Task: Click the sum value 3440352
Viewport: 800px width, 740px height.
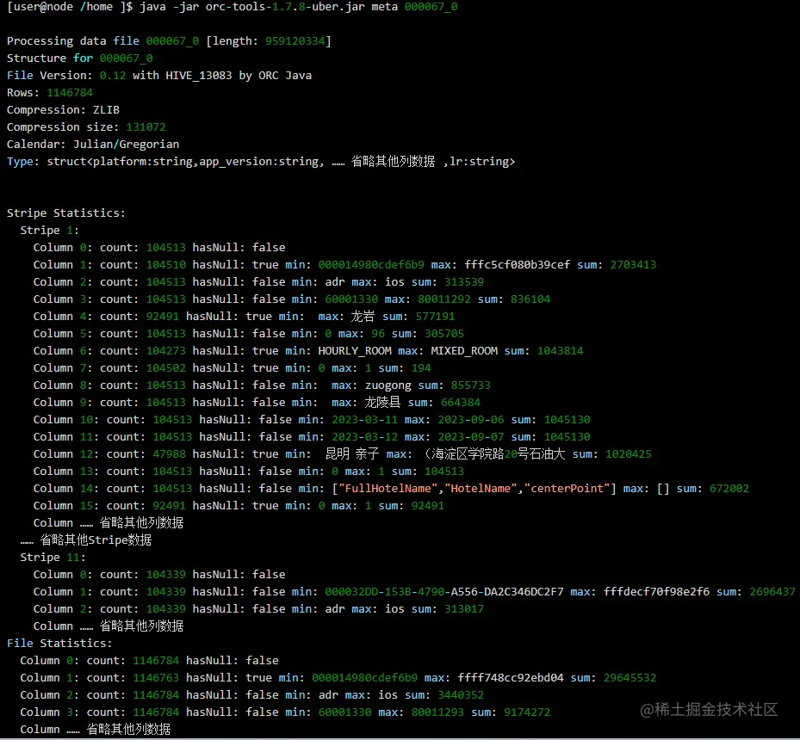Action: click(x=462, y=695)
